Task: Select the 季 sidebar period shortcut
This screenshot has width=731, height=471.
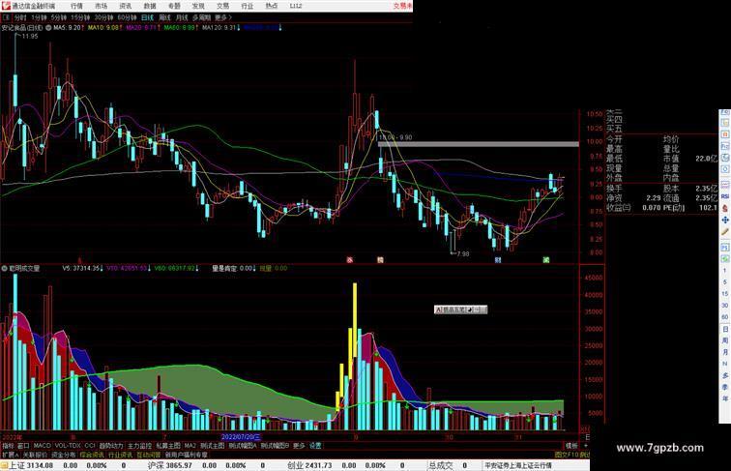Action: (725, 387)
